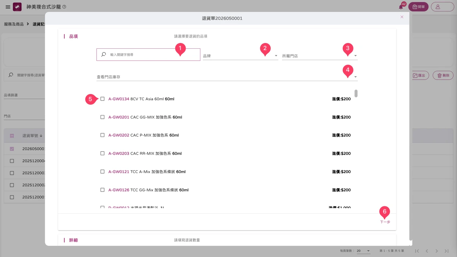Go to next page pagination icon
This screenshot has width=457, height=257.
point(437,251)
